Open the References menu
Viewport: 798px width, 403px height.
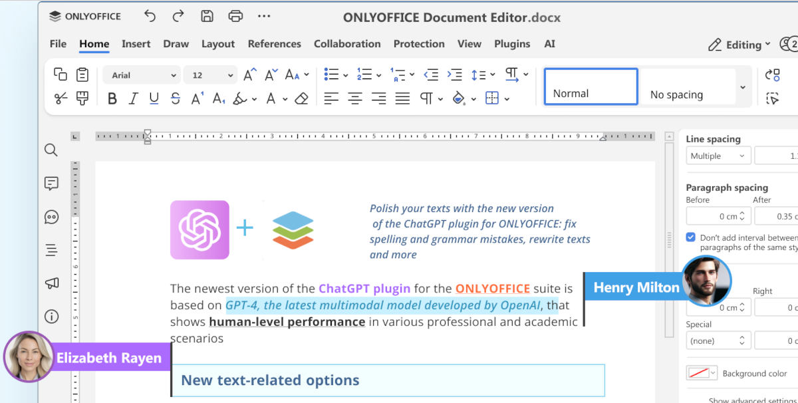pyautogui.click(x=275, y=44)
